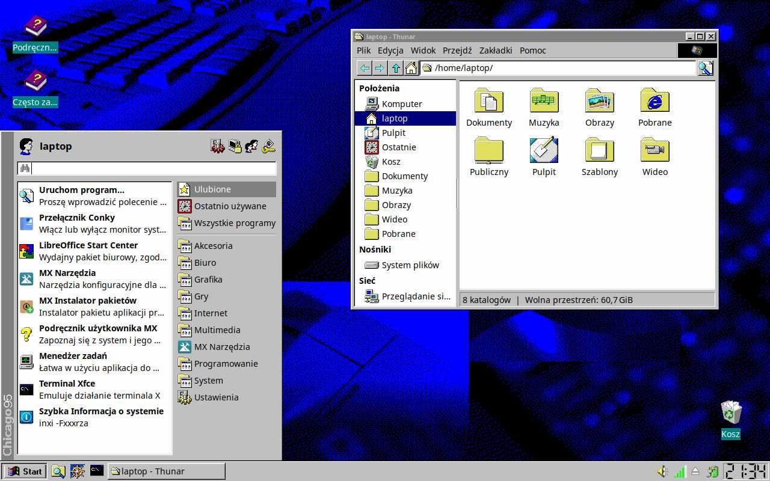Click the search icon beside the path bar
This screenshot has width=770, height=481.
point(705,68)
